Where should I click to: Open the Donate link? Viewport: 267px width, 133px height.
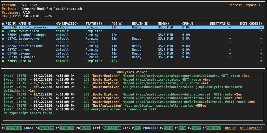click(231, 128)
